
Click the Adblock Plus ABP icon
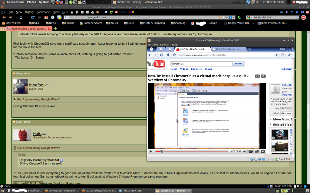click(303, 17)
